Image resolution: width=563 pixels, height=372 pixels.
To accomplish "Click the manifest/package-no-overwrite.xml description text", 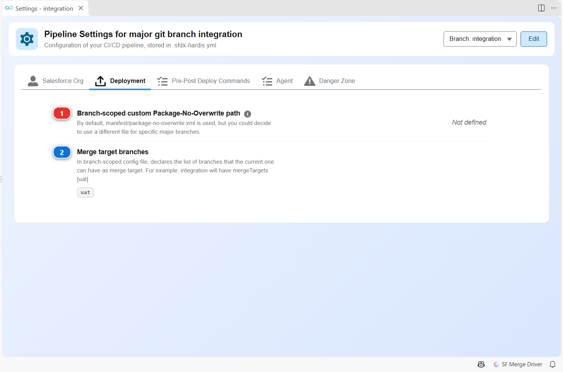I will point(174,128).
